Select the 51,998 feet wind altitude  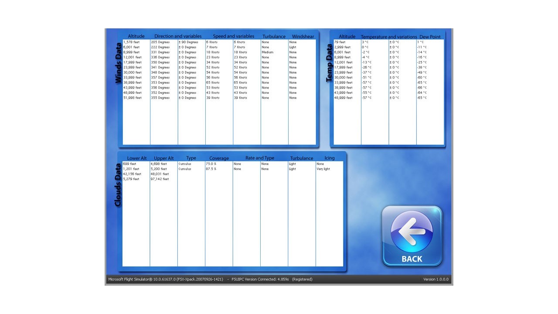133,98
